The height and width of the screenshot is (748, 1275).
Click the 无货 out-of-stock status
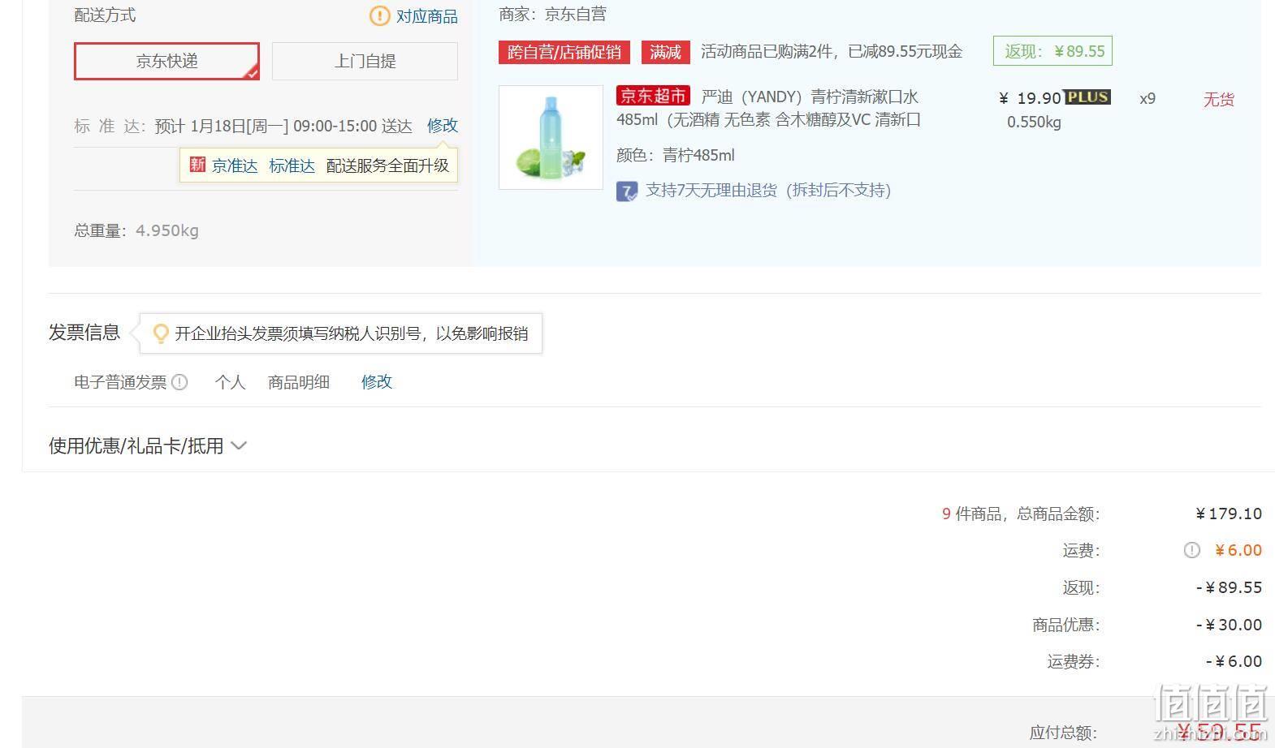tap(1218, 100)
